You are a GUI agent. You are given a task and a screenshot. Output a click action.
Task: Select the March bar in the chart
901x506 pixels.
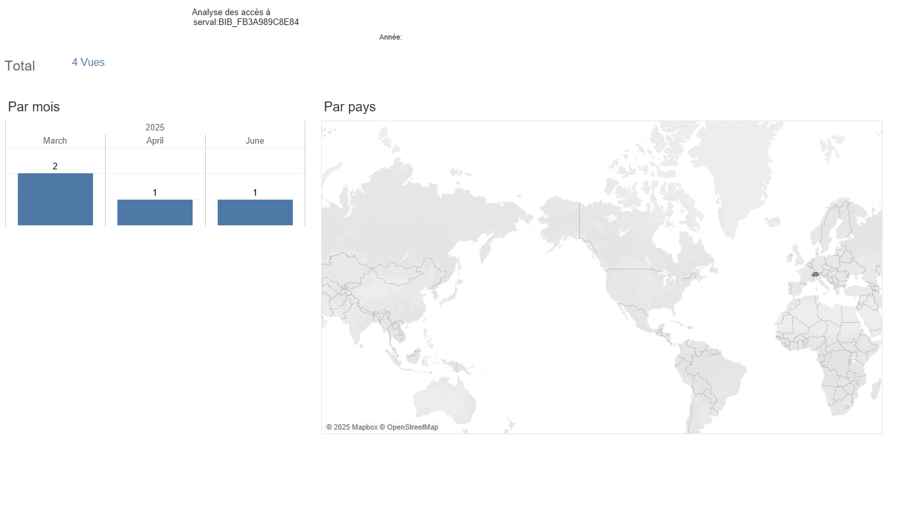coord(55,199)
